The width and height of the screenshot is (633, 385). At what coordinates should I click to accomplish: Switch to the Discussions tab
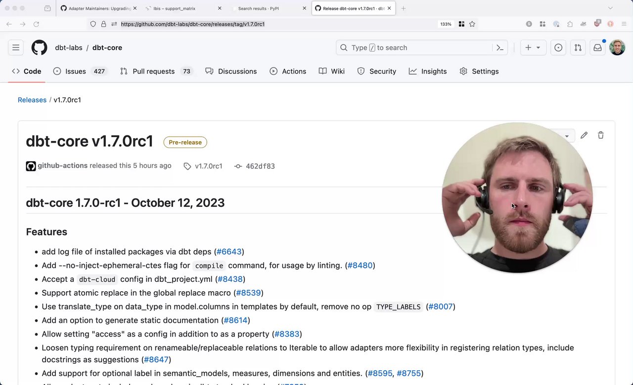[231, 71]
